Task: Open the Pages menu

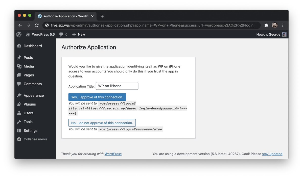Action: [x=29, y=75]
